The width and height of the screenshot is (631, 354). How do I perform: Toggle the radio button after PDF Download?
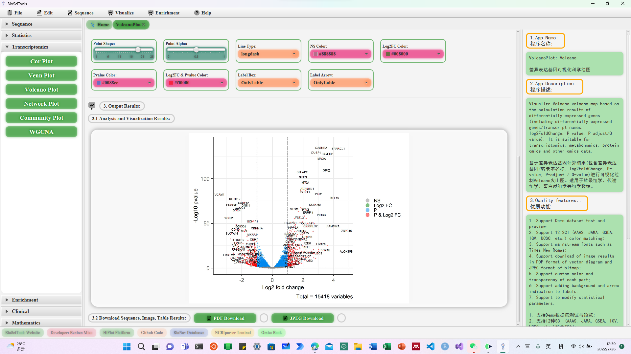264,318
